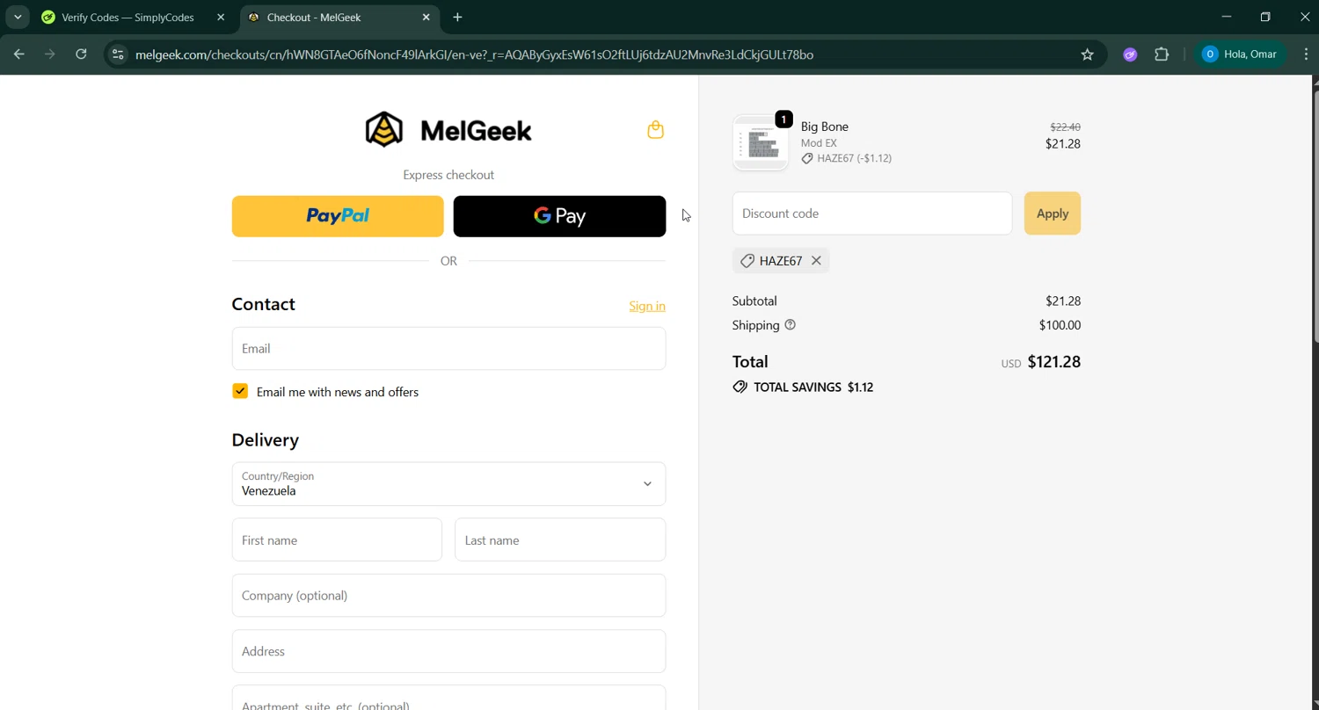The image size is (1319, 710).
Task: Click the forward navigation arrow
Action: (50, 54)
